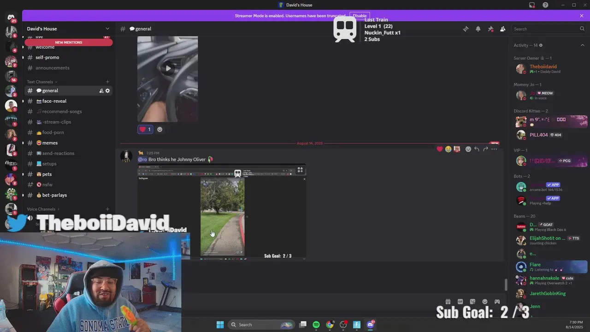
Task: Click magnifier icon in header search
Action: tap(582, 29)
